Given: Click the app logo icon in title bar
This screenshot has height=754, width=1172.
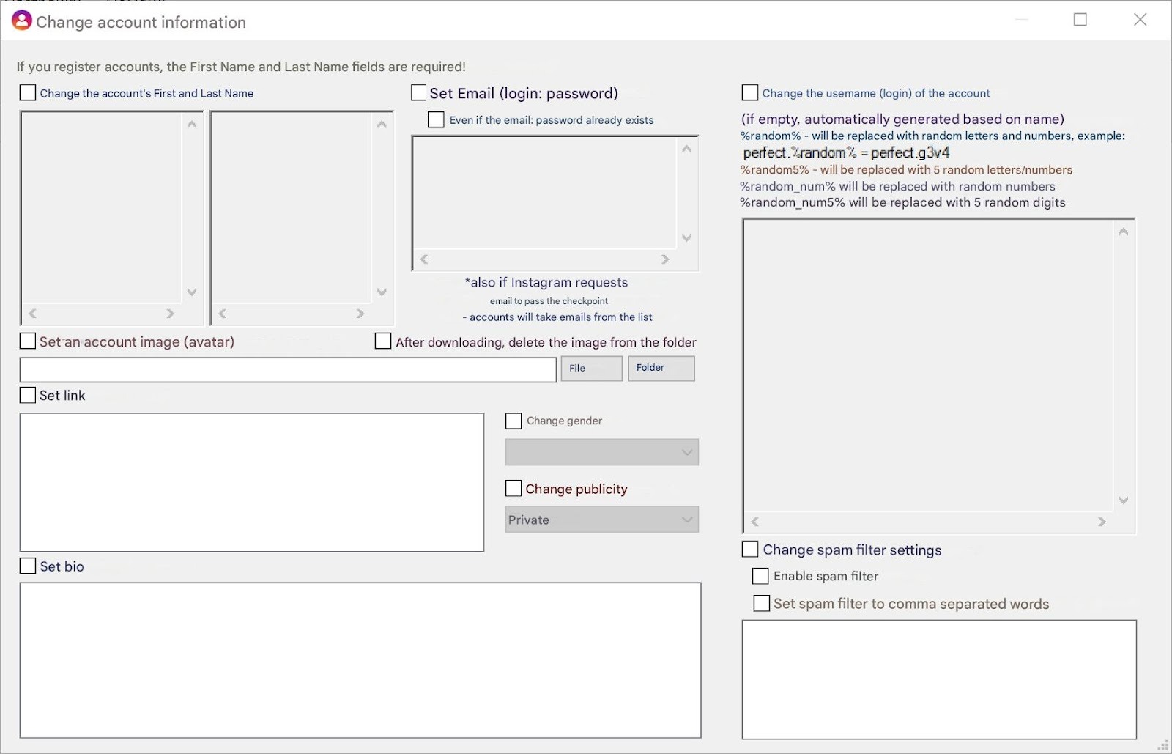Looking at the screenshot, I should tap(22, 21).
